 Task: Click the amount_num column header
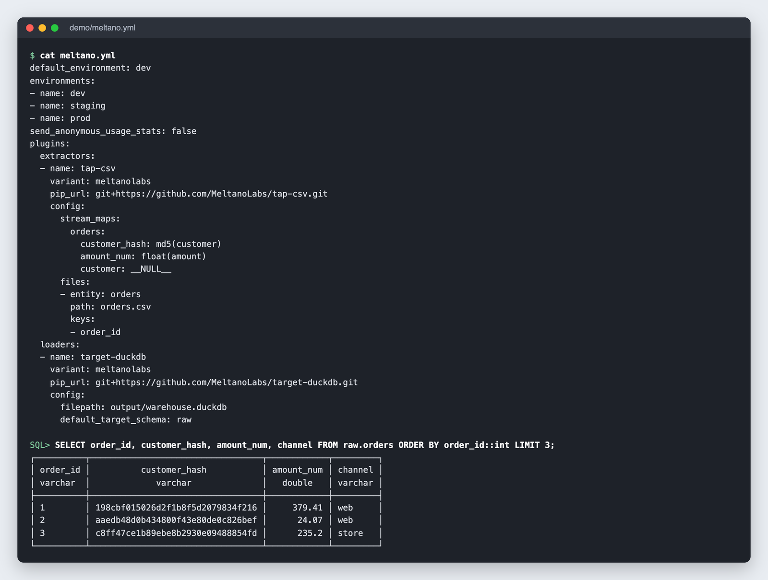298,470
